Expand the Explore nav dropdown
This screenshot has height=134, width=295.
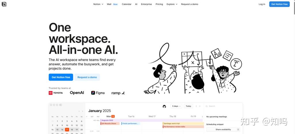pos(172,4)
